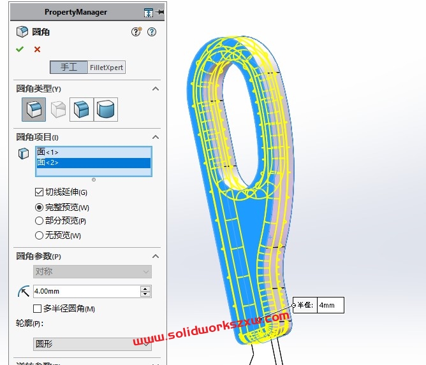The height and width of the screenshot is (365, 426).
Task: Toggle the 切线延伸 tangent propagation checkbox
Action: (39, 192)
